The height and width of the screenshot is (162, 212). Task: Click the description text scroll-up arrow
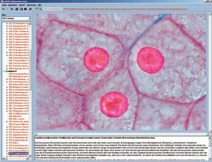tap(210, 138)
